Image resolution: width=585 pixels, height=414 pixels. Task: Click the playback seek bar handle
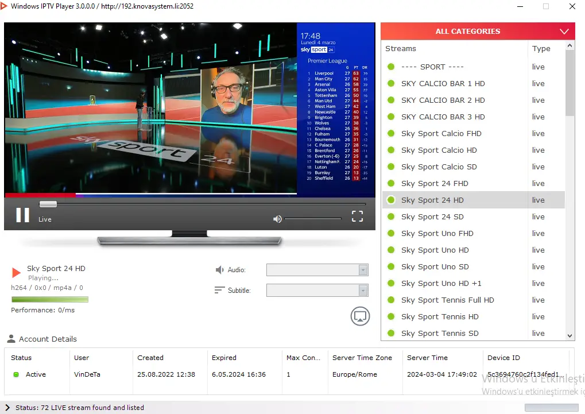point(48,204)
